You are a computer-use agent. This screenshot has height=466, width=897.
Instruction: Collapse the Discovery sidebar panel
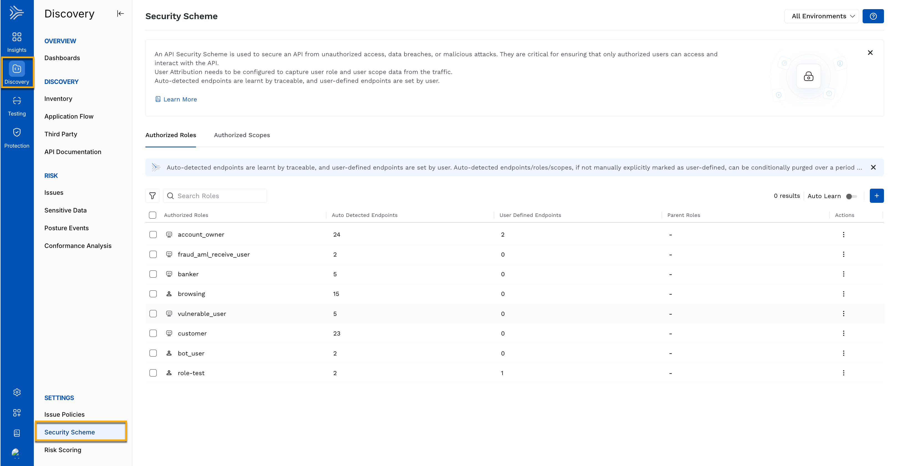[120, 14]
